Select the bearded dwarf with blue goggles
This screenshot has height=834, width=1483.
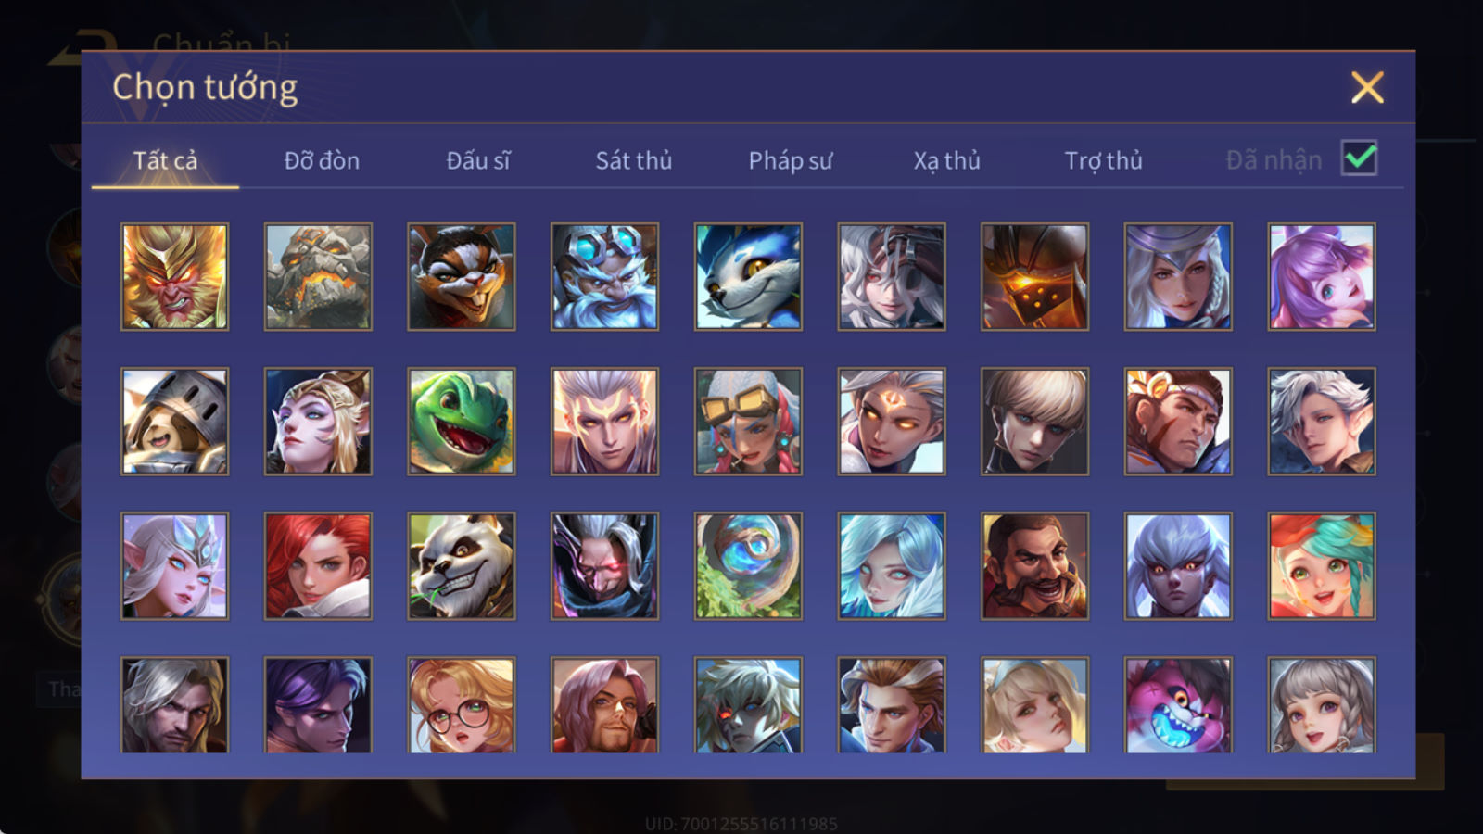tap(604, 276)
